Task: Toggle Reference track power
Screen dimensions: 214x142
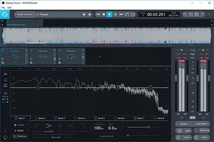Action: tap(196, 130)
